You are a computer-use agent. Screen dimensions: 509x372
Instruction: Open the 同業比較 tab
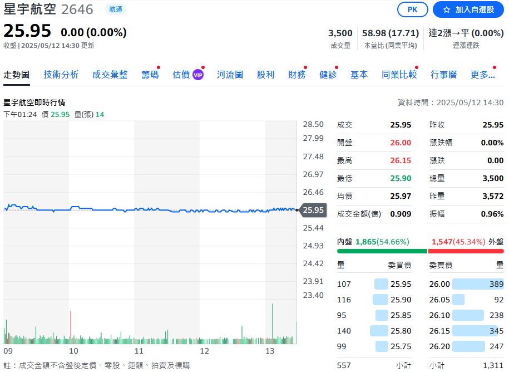coord(399,75)
